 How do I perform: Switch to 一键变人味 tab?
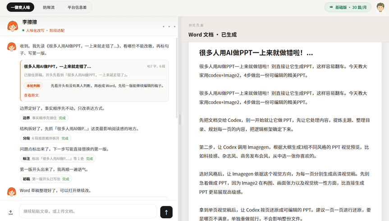[x=20, y=8]
